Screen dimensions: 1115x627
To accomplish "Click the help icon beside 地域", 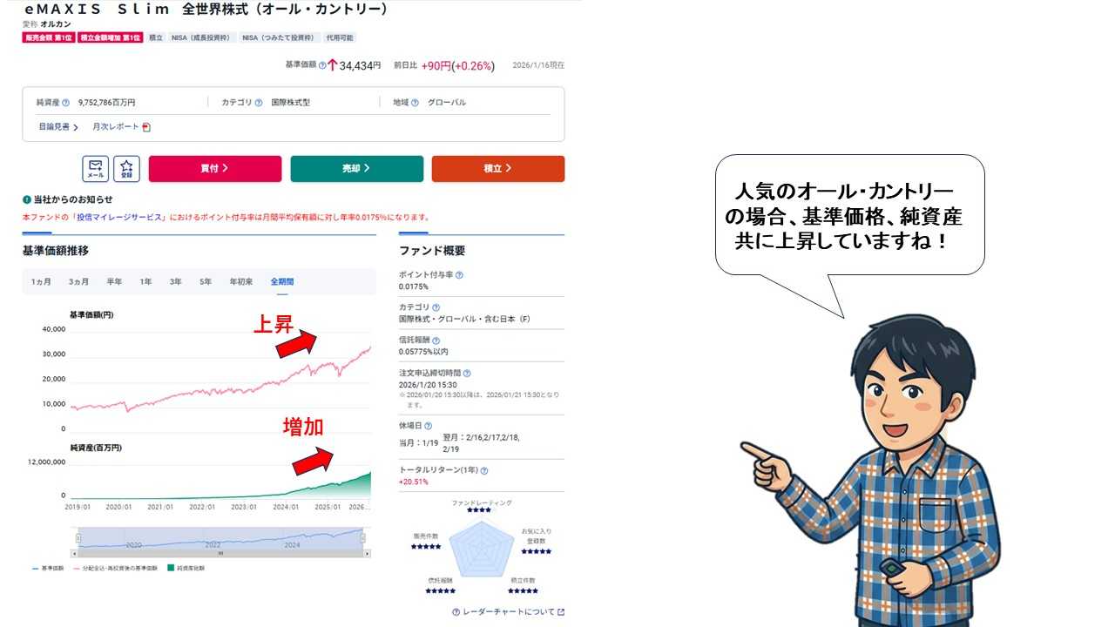I will tap(415, 103).
